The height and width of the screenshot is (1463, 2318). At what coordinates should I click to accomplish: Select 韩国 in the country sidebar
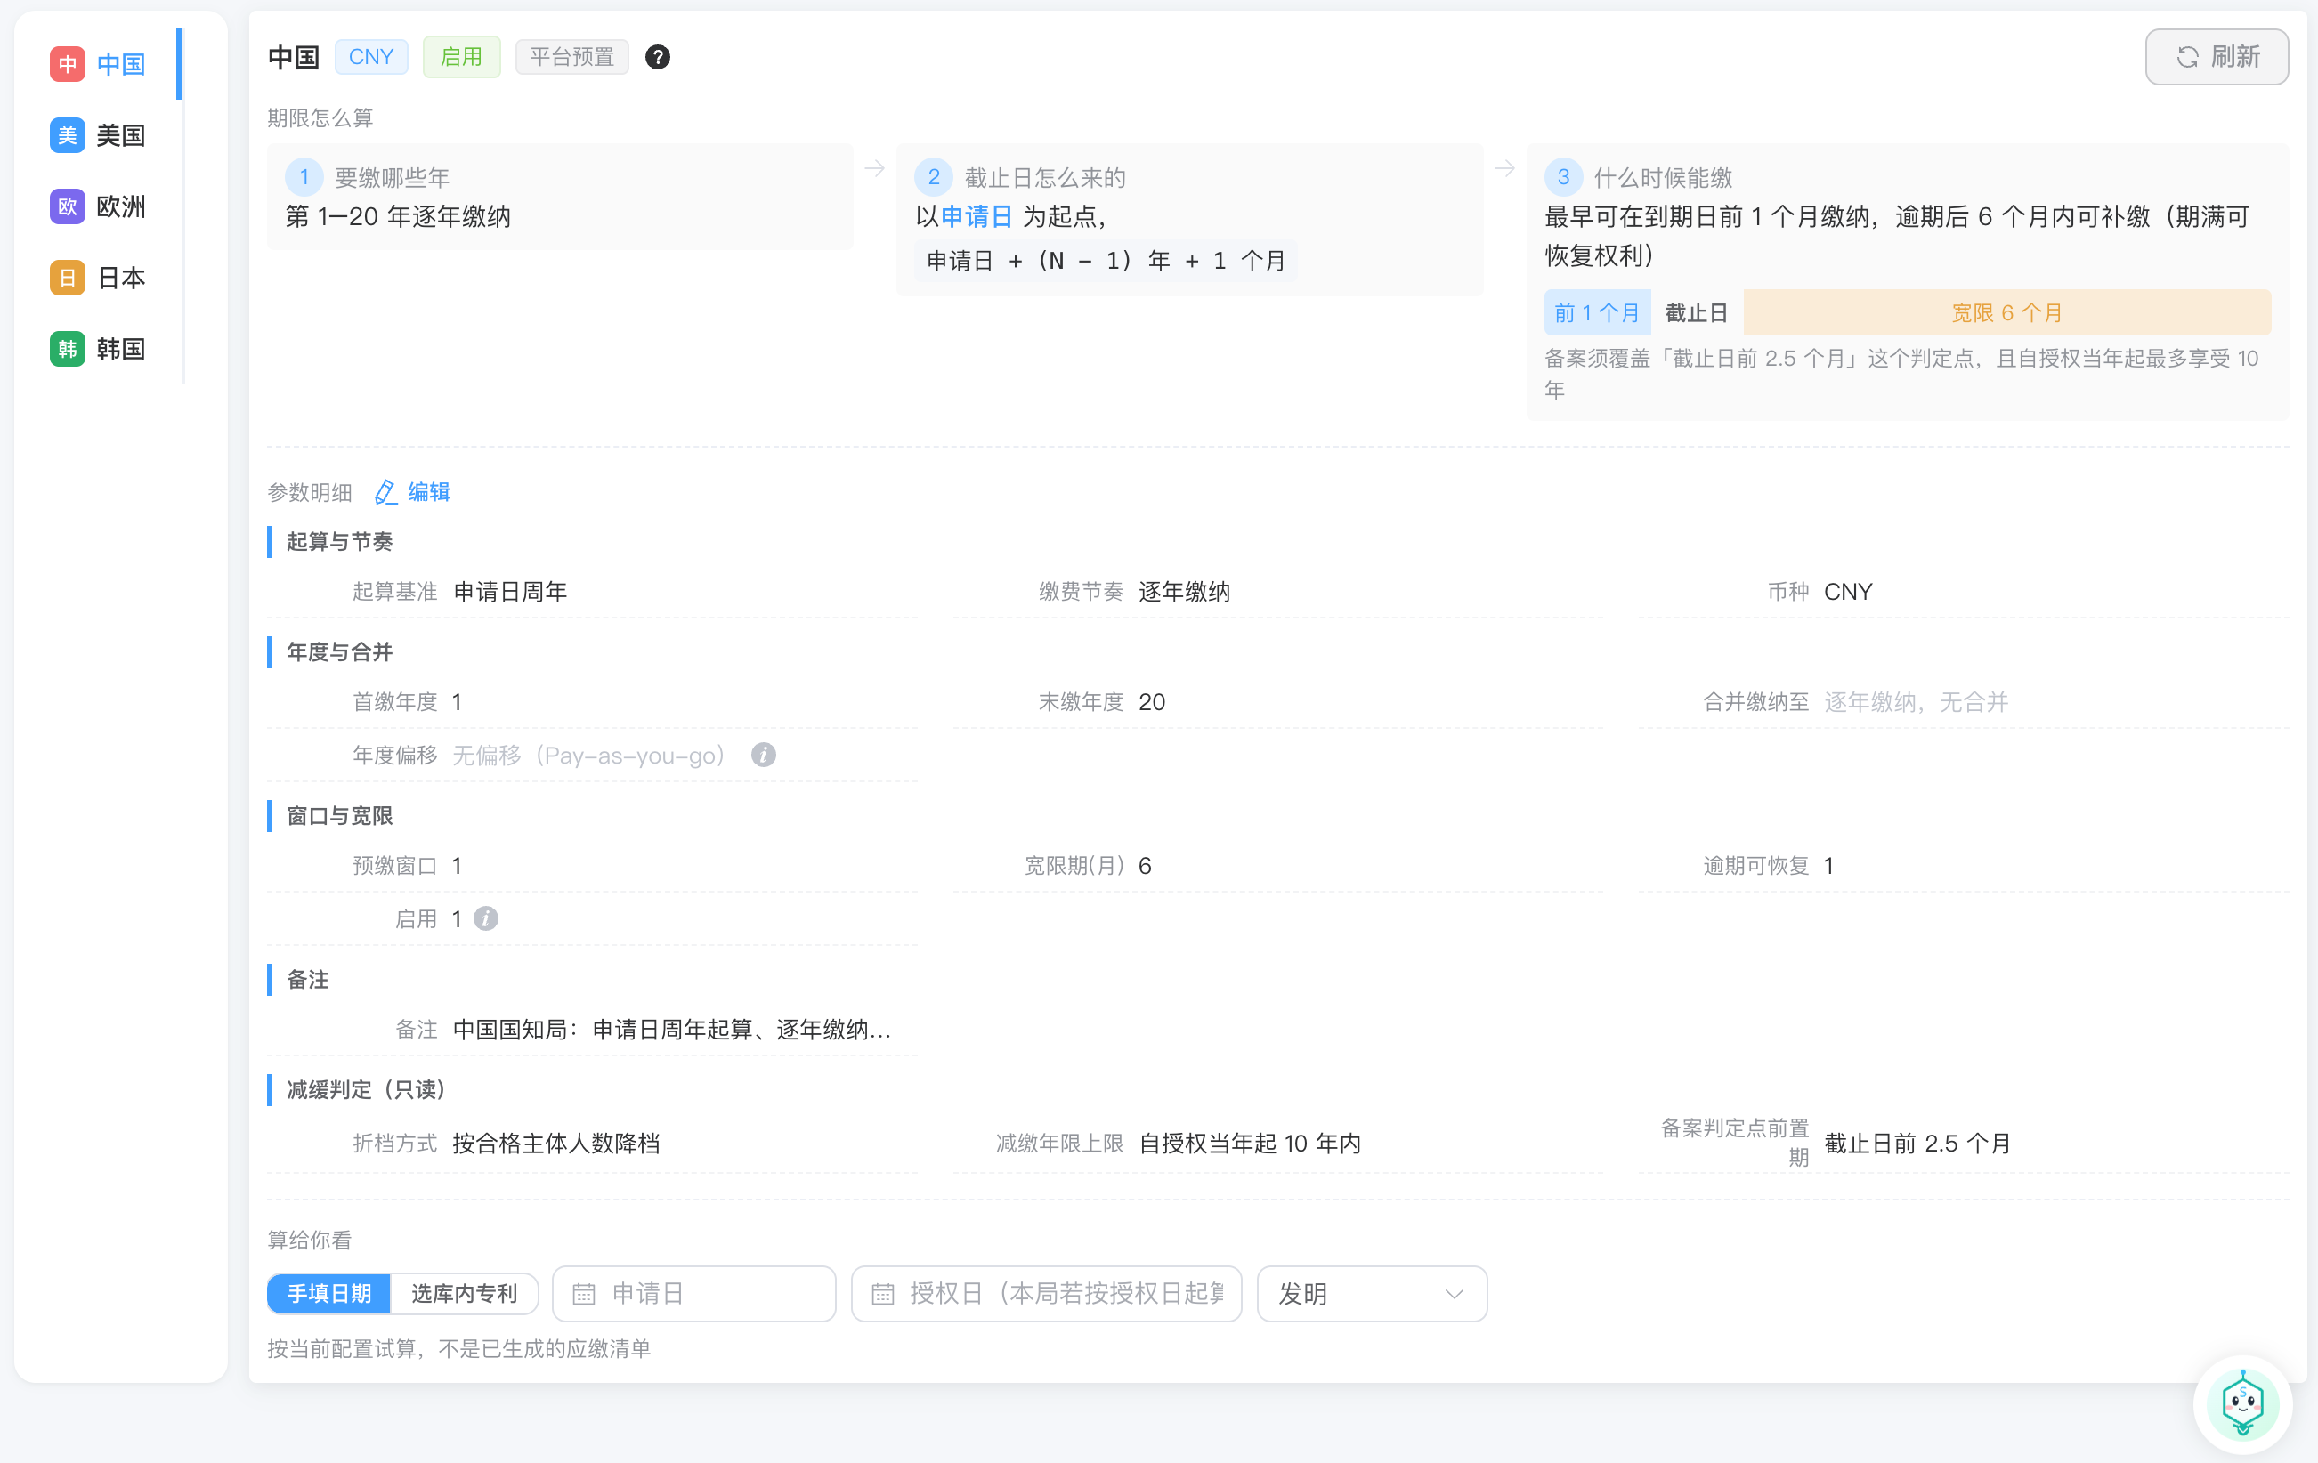click(98, 350)
